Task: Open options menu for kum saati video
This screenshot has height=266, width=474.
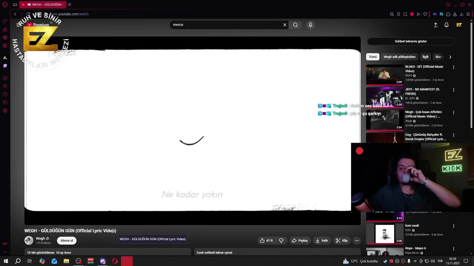Action: click(454, 226)
